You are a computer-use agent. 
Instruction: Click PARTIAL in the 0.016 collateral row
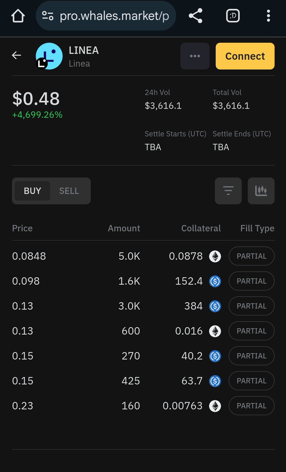[251, 331]
